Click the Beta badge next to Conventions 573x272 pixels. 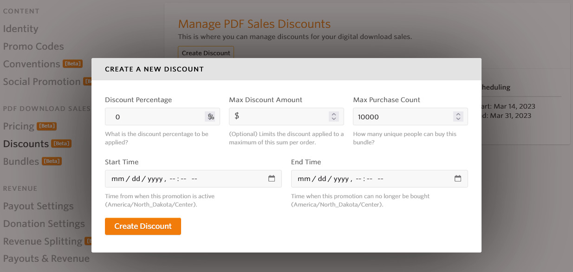pos(72,64)
